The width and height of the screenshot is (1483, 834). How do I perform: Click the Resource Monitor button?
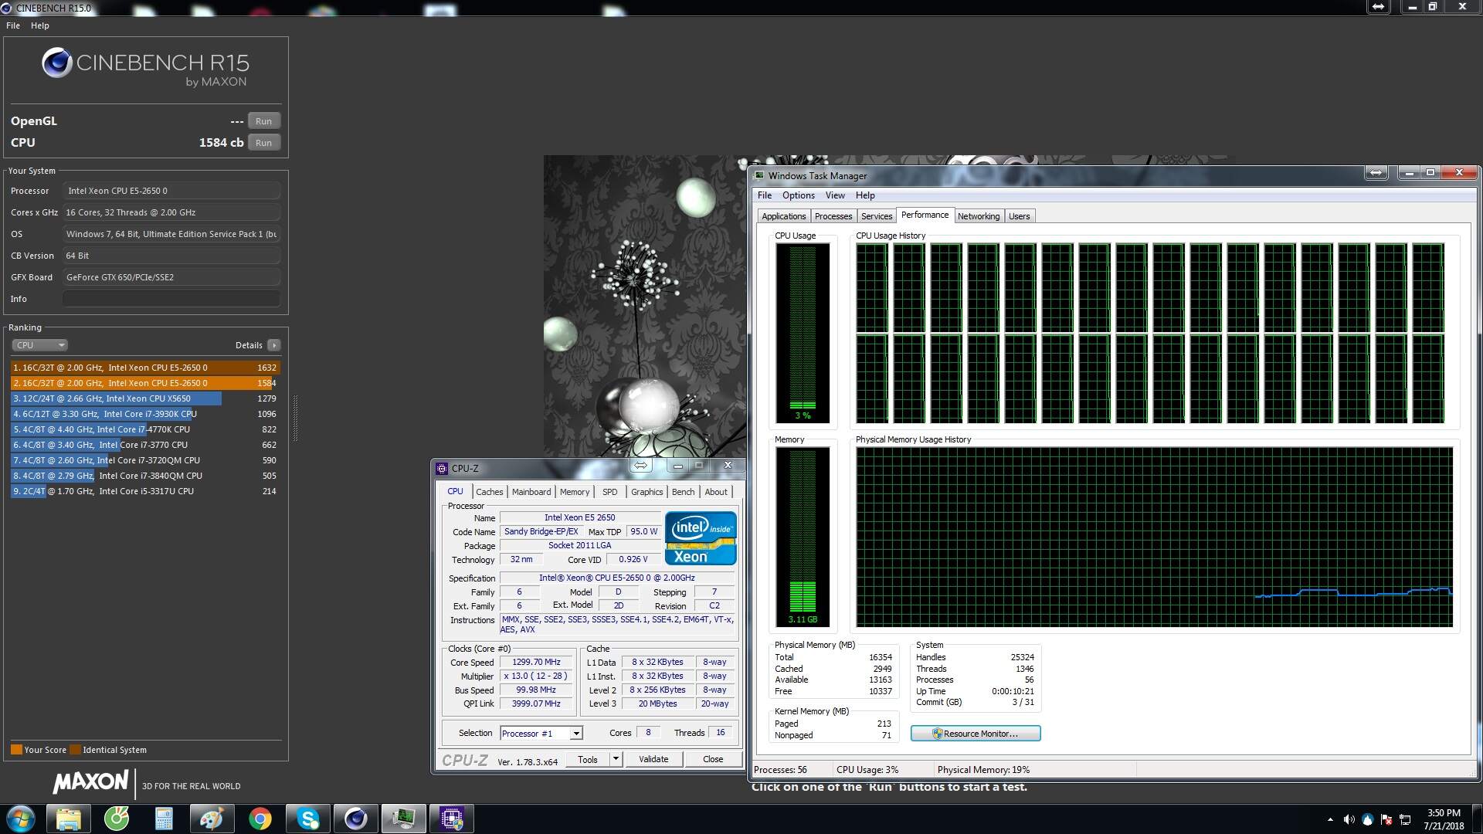[975, 734]
